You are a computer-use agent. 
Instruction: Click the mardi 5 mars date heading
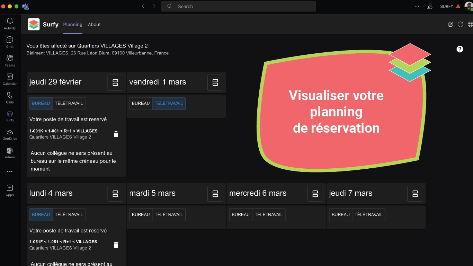[152, 193]
